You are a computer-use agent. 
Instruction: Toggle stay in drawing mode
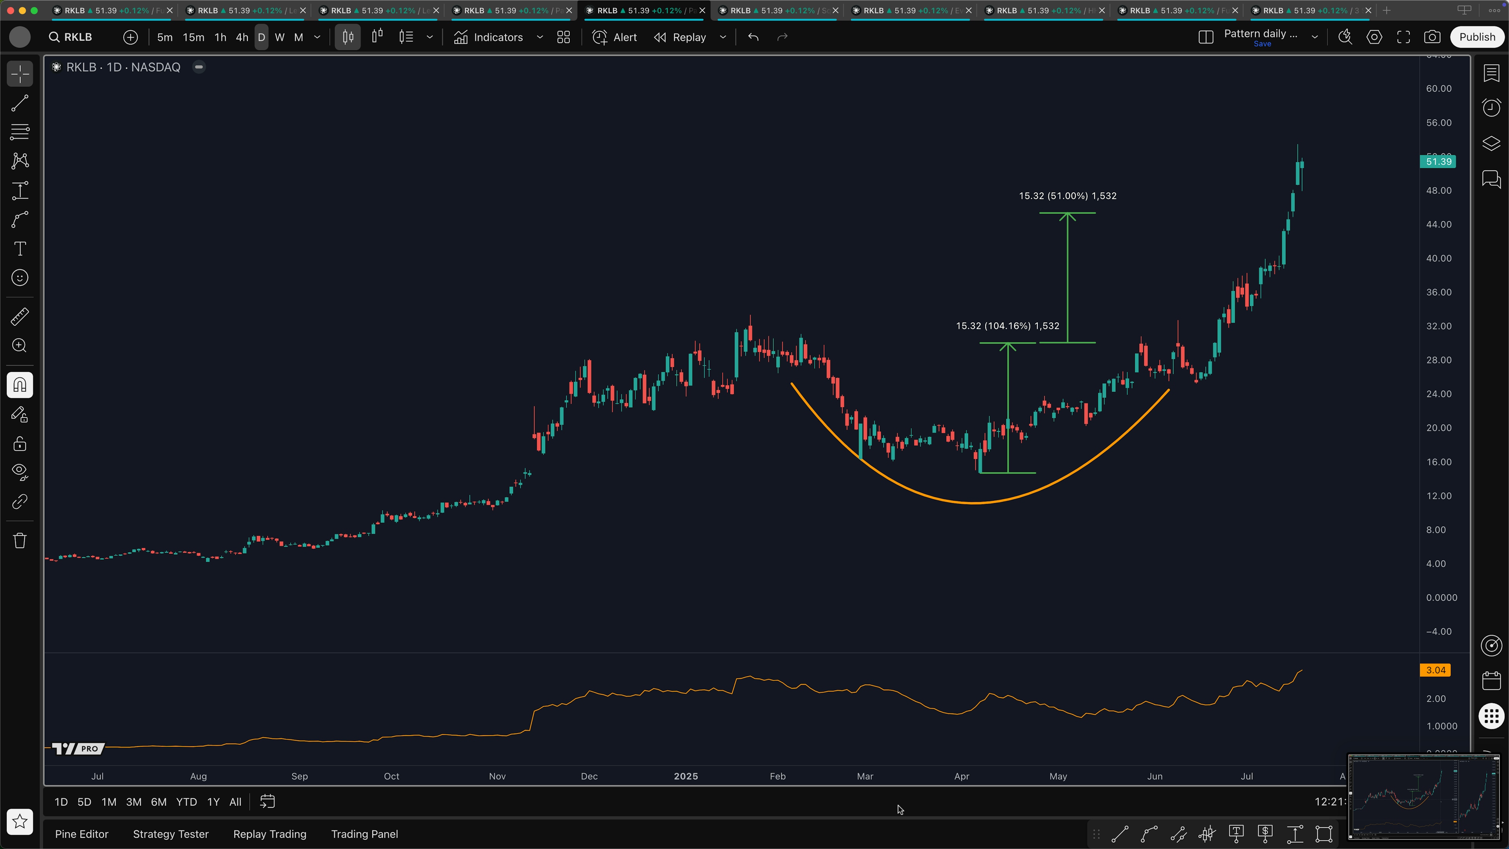tap(20, 415)
